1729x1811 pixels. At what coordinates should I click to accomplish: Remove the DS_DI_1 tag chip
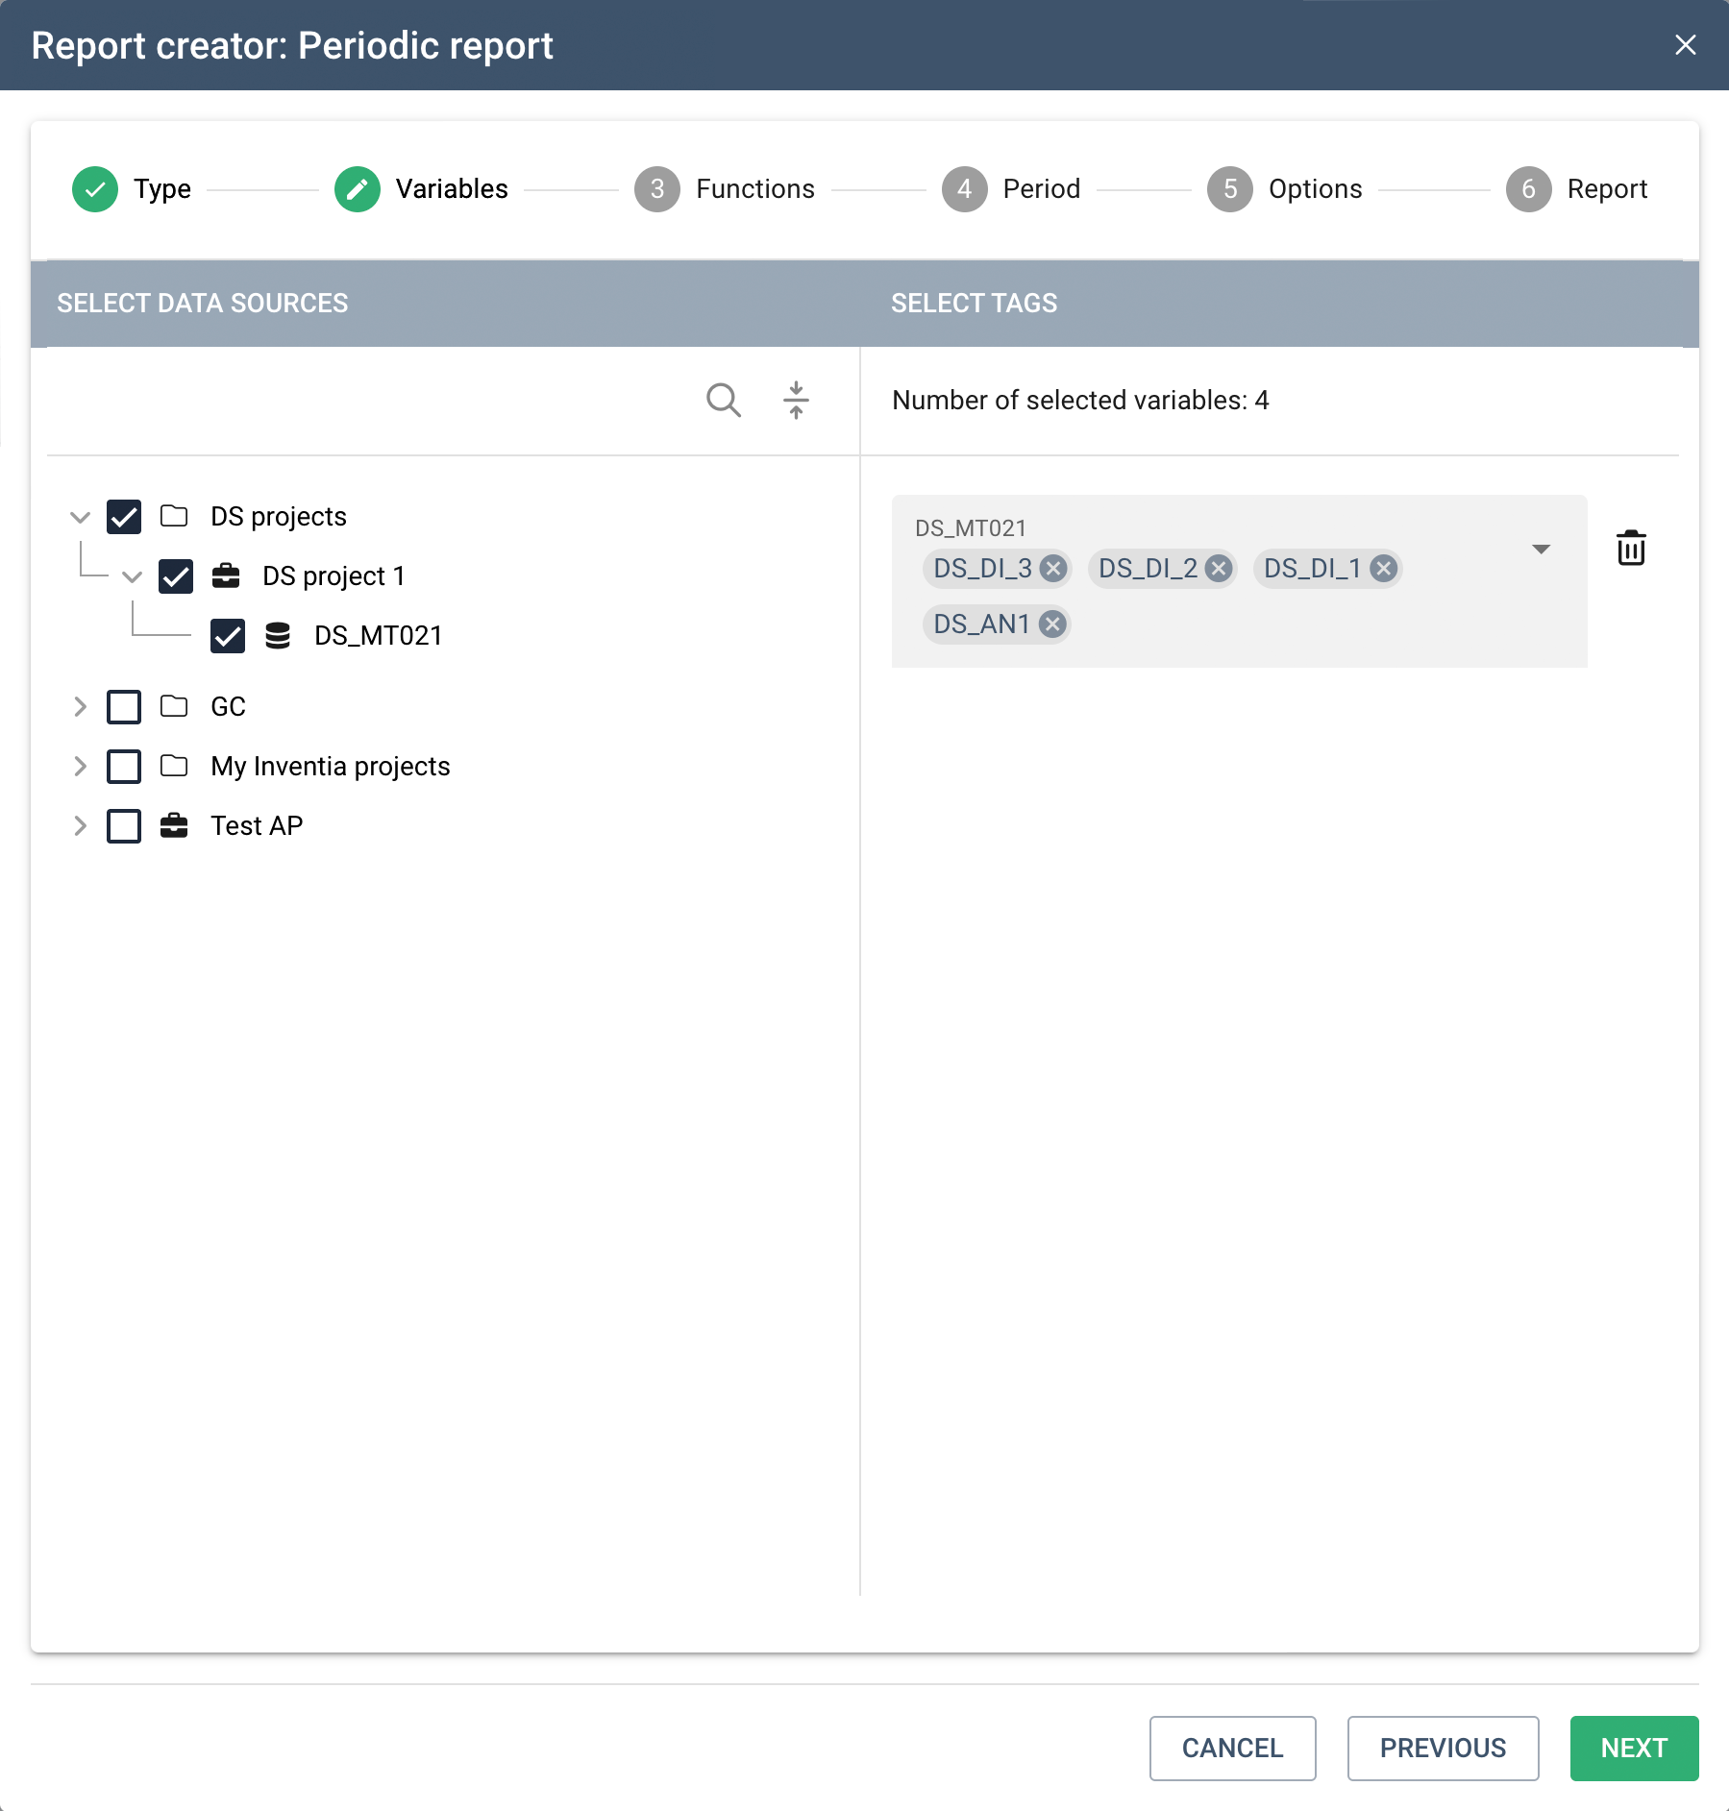(x=1383, y=569)
